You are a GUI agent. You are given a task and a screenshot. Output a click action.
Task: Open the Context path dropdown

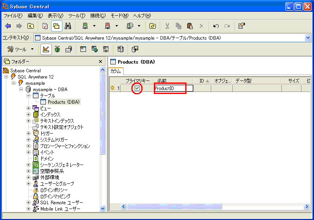(308, 38)
